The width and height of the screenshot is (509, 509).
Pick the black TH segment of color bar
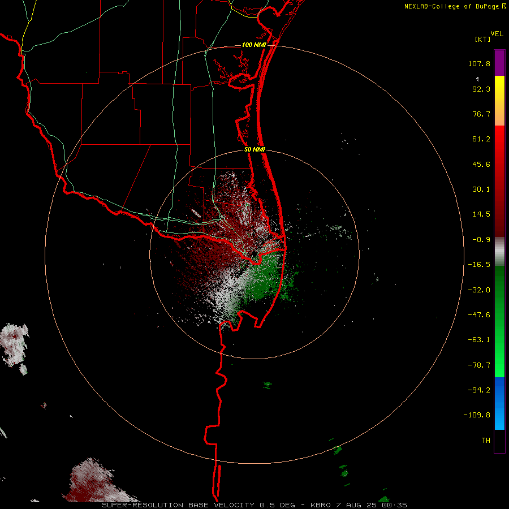tap(499, 441)
